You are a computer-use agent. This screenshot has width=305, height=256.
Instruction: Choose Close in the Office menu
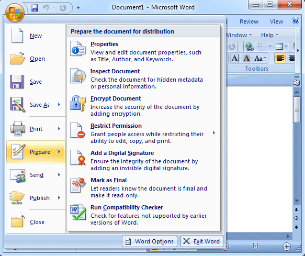pyautogui.click(x=36, y=222)
